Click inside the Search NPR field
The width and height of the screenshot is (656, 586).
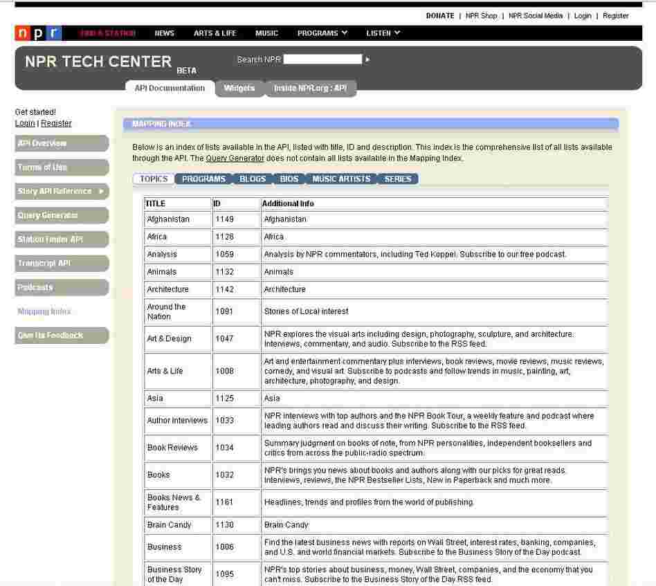click(x=322, y=59)
